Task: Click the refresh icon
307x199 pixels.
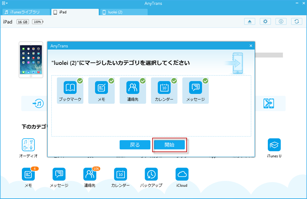Action: (296, 21)
